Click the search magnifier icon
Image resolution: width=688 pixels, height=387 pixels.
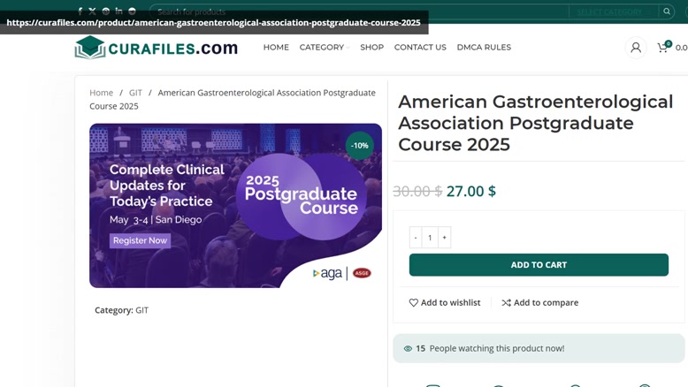(667, 11)
